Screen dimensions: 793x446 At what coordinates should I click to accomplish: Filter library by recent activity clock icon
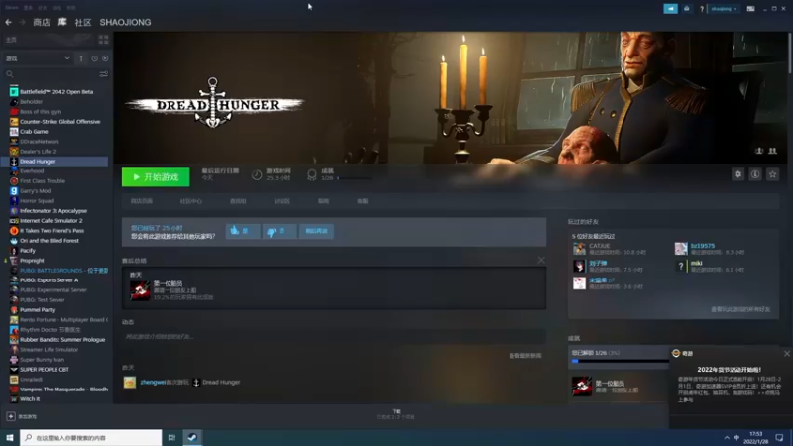coord(94,58)
